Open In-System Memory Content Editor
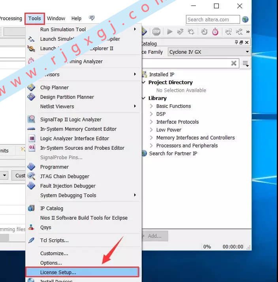 tap(84, 129)
